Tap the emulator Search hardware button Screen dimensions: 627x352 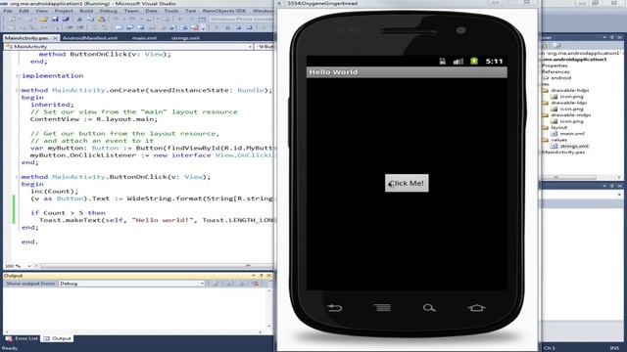pos(429,308)
